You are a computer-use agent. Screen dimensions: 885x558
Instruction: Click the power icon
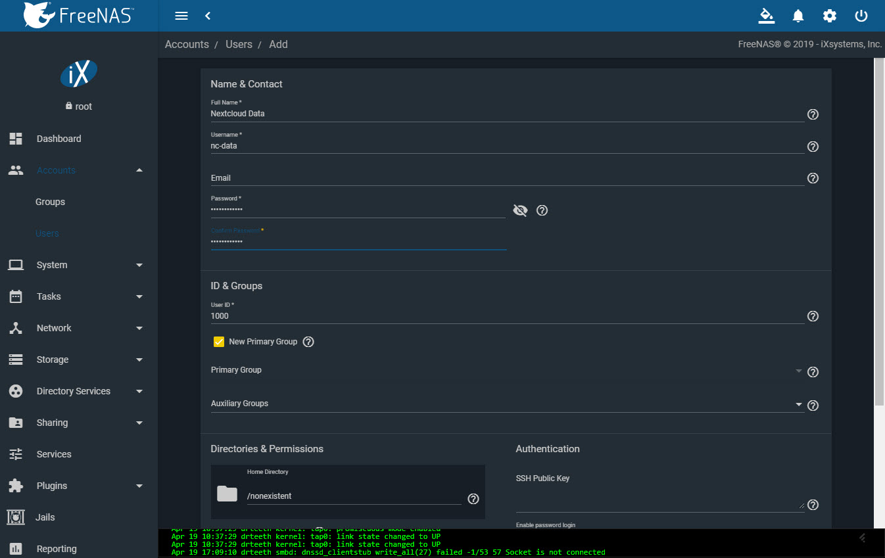(861, 16)
